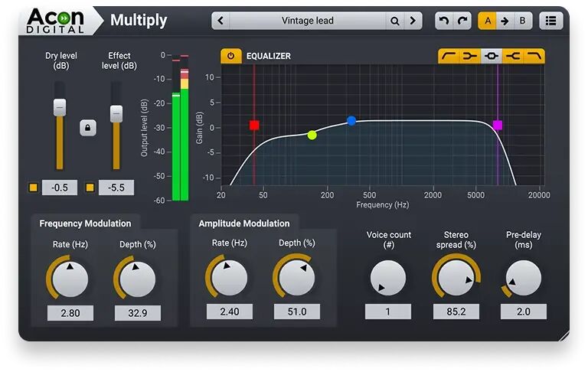This screenshot has height=372, width=588.
Task: Toggle the Equalizer power button
Action: [230, 56]
